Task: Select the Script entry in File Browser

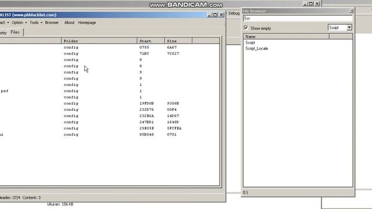Action: click(x=250, y=42)
